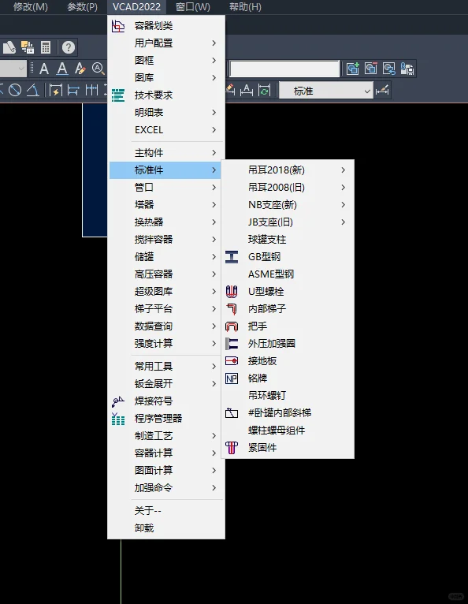Open the 主构件 submenu entry
Screen dimensions: 468x604
(x=166, y=153)
